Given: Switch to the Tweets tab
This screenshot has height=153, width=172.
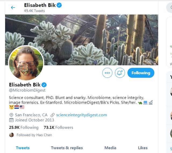Looking at the screenshot, I should [x=23, y=148].
